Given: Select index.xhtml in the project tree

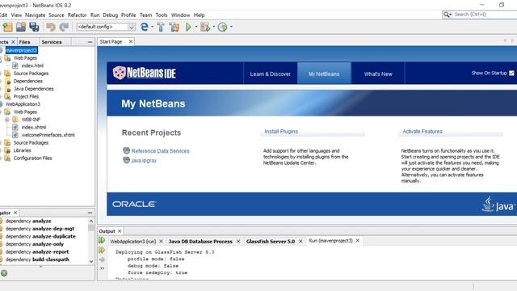Looking at the screenshot, I should (x=34, y=128).
